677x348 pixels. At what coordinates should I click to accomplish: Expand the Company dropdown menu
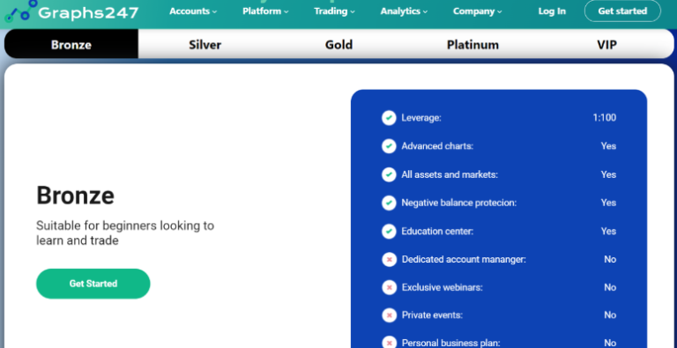(478, 11)
